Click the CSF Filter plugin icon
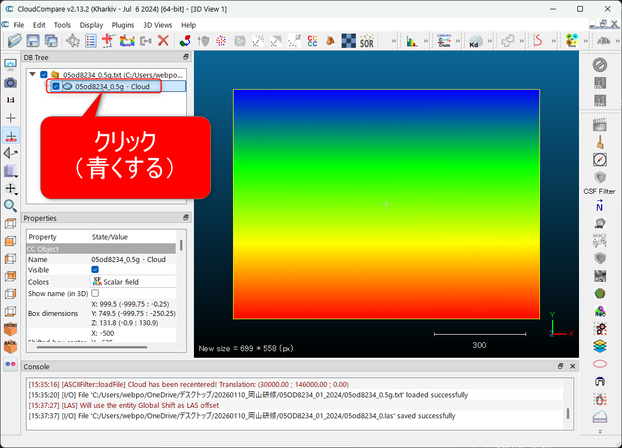The image size is (622, 448). 599,178
